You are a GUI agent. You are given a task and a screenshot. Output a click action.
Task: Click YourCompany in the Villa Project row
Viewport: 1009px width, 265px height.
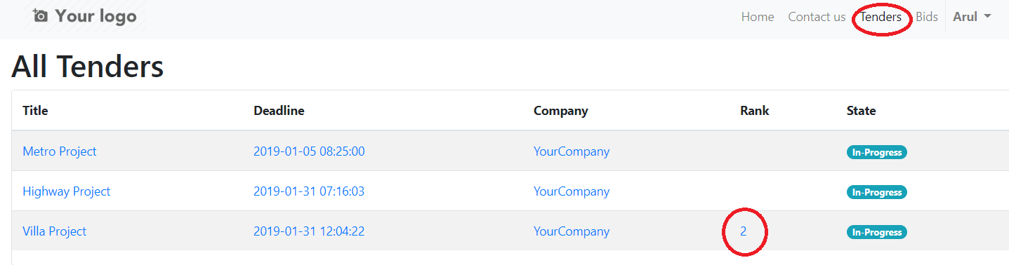click(572, 231)
